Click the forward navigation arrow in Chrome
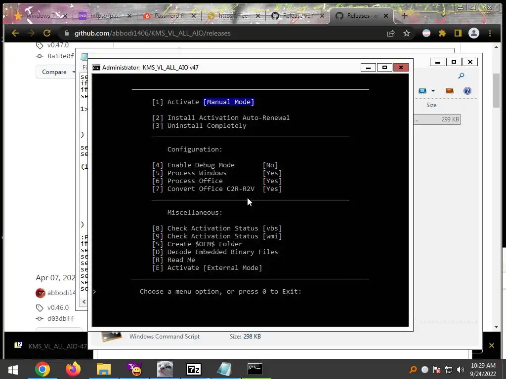 [x=31, y=33]
